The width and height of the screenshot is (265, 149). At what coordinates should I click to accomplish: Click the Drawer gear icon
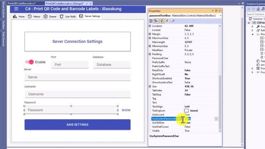45,17
